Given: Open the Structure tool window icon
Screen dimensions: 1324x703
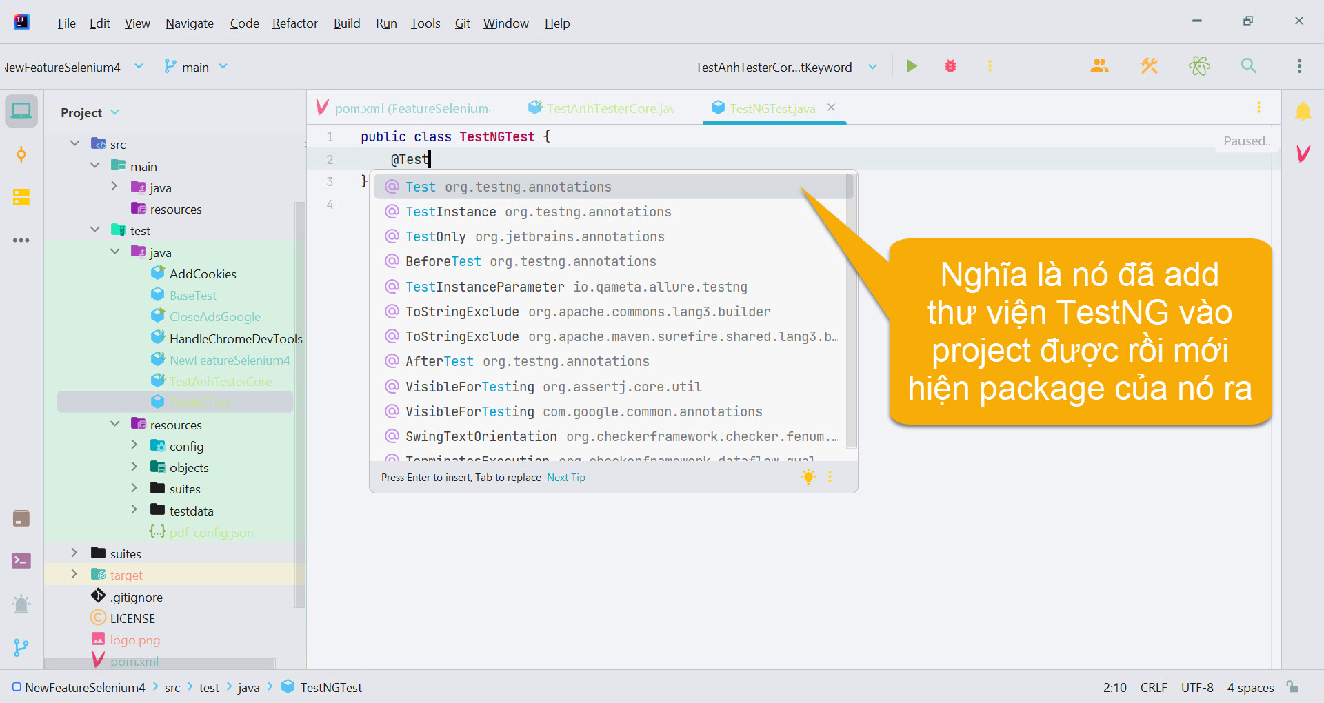Looking at the screenshot, I should (21, 197).
